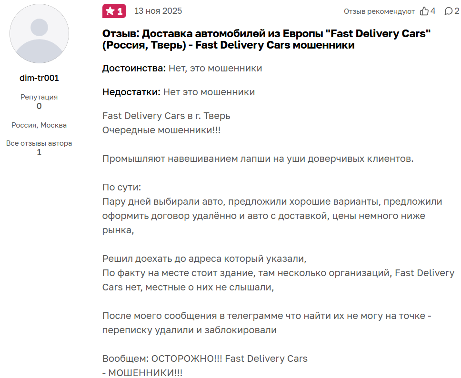Image resolution: width=461 pixels, height=378 pixels.
Task: Click the star inside the rating badge
Action: point(110,10)
